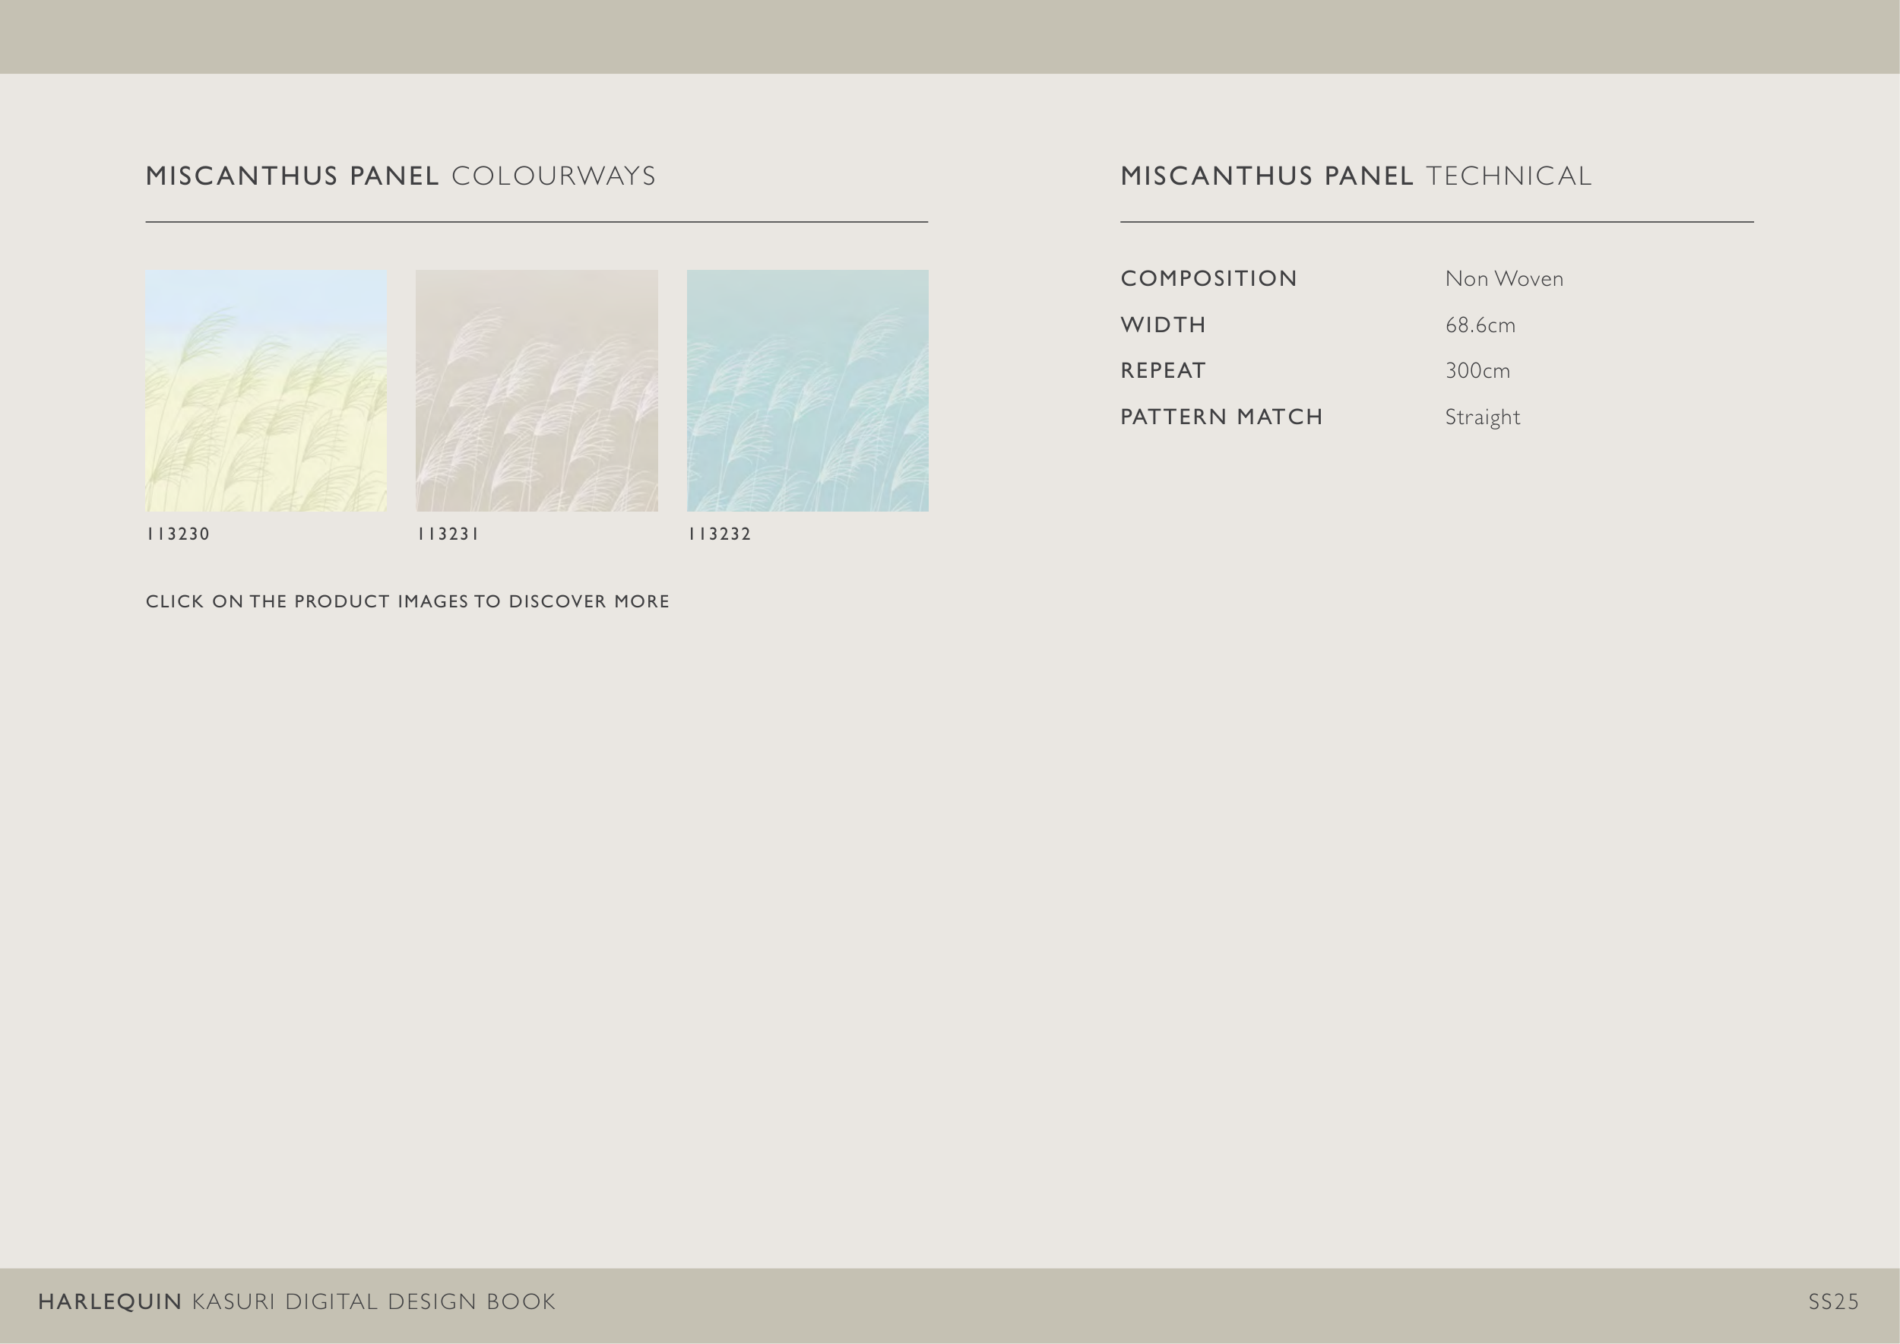Click the COMPOSITION label
The width and height of the screenshot is (1900, 1344).
(x=1208, y=279)
